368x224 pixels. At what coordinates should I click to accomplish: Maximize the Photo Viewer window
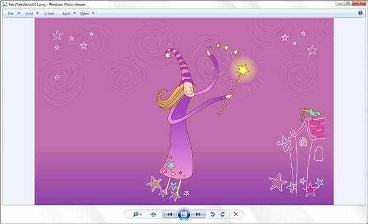tap(348, 3)
